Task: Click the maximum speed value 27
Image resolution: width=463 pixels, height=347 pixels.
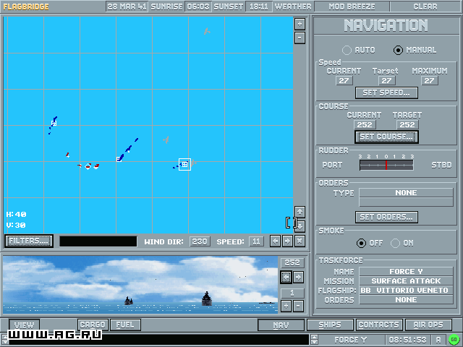Action: [429, 80]
